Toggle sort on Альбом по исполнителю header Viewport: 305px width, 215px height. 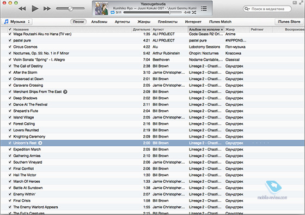206,29
